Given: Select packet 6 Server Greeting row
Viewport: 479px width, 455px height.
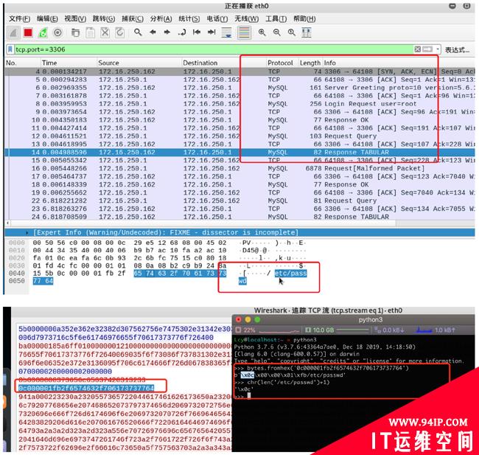Looking at the screenshot, I should tap(239, 88).
